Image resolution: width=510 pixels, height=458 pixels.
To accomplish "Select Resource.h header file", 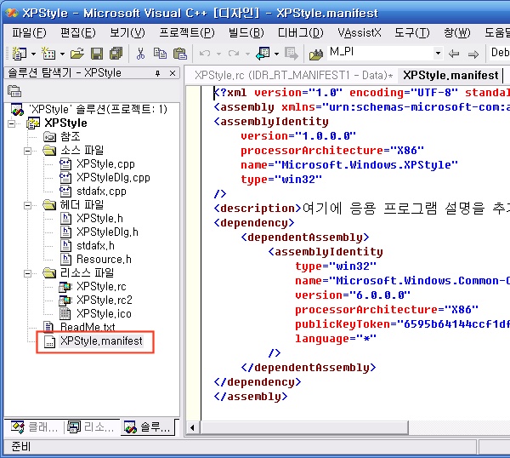I will click(x=104, y=260).
